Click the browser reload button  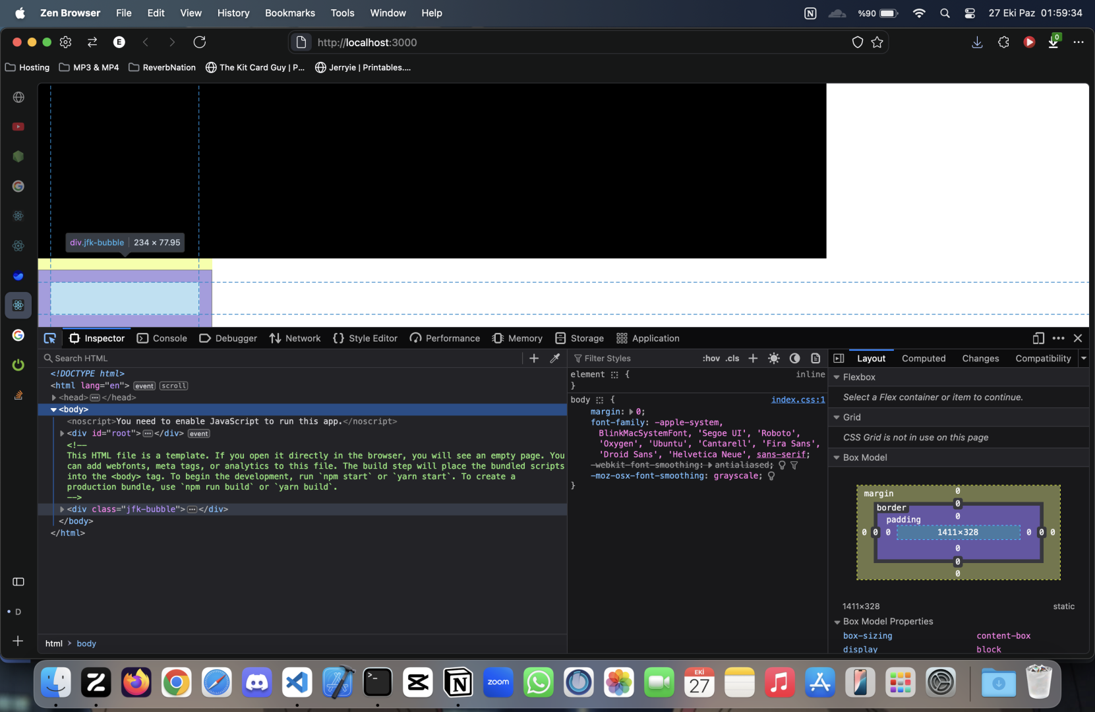coord(200,42)
